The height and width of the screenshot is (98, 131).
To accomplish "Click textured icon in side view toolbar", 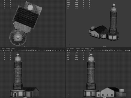I will click(111, 50).
